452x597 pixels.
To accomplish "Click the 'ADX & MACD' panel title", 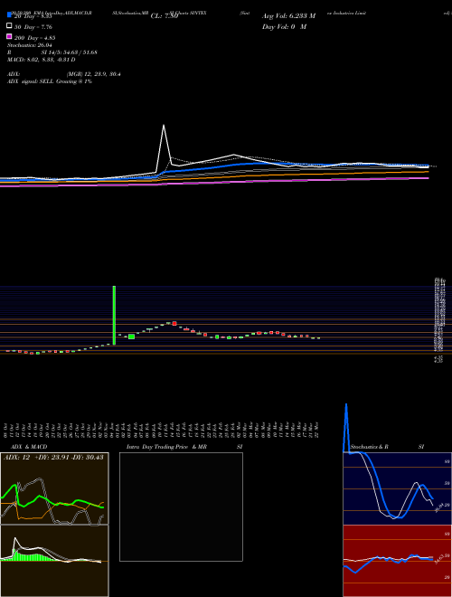I will [29, 447].
